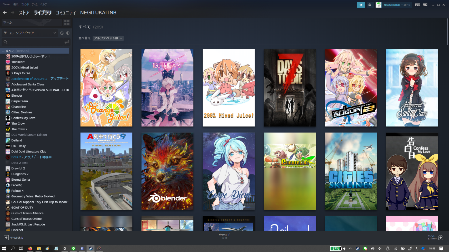The image size is (449, 252).
Task: Click the announcements megaphone icon
Action: pos(361,5)
